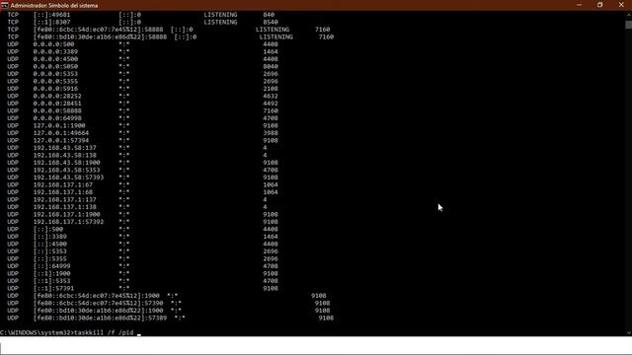Click the UDP address 127.0.0.1:57394

(61, 140)
